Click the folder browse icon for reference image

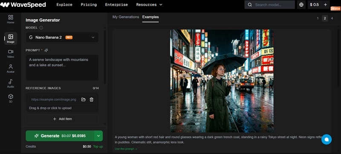pyautogui.click(x=83, y=100)
